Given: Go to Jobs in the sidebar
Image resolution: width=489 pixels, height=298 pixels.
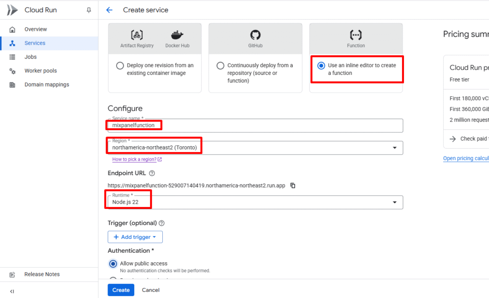Looking at the screenshot, I should pyautogui.click(x=31, y=57).
